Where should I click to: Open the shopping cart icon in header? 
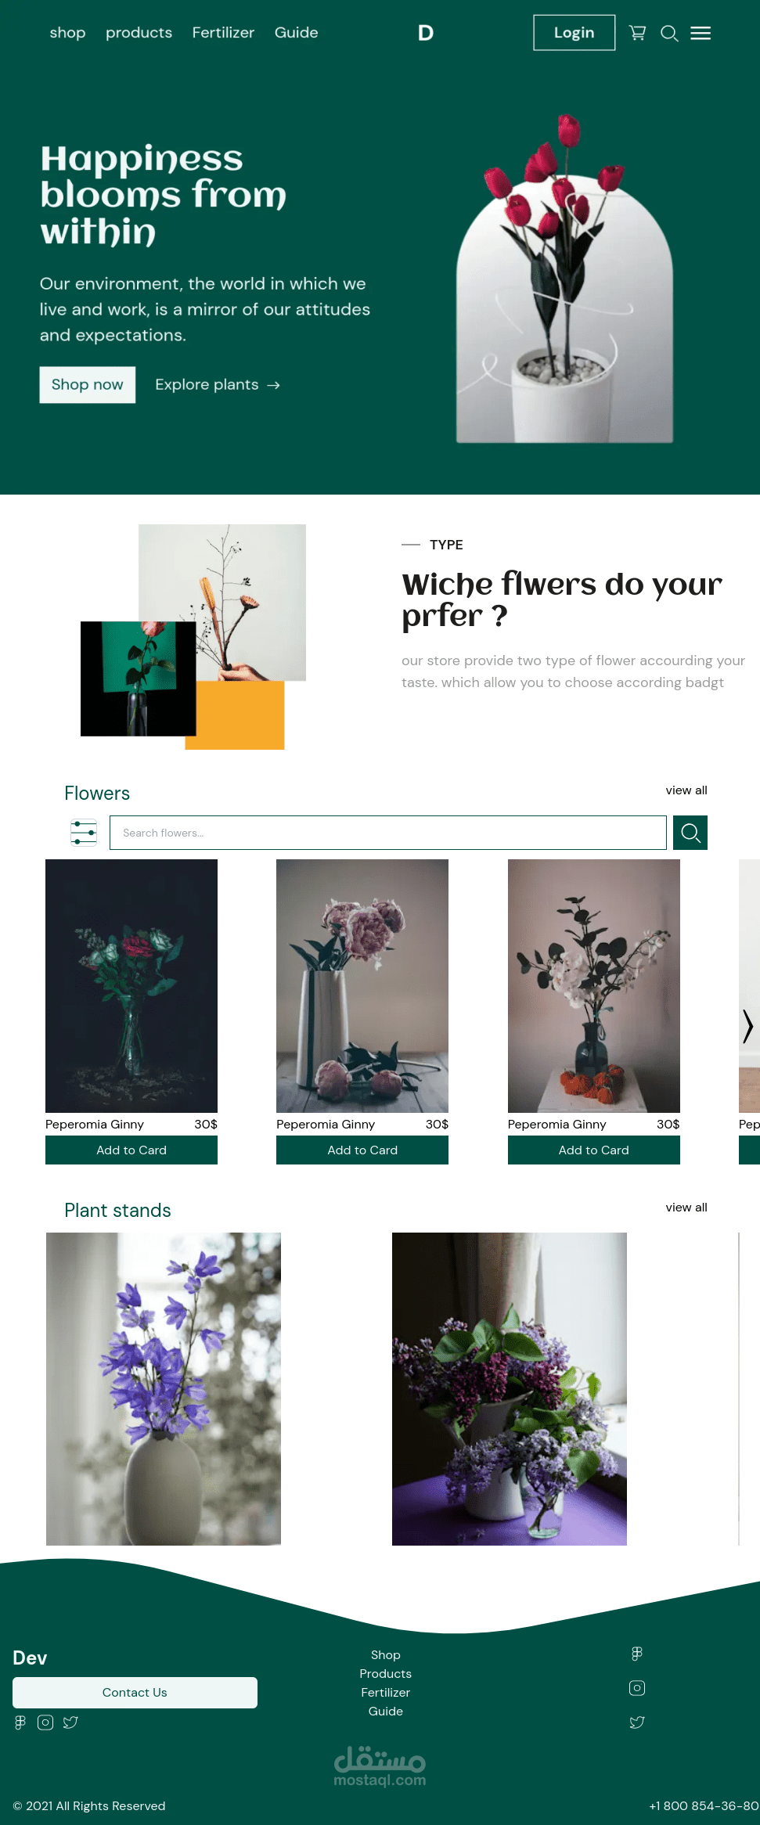coord(638,33)
